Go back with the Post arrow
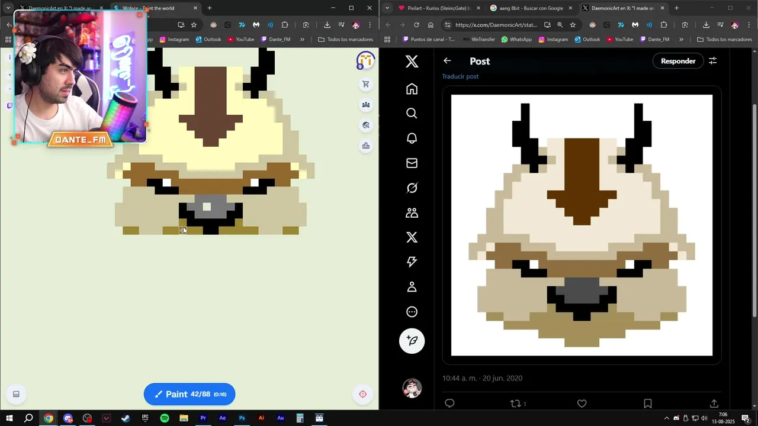 click(447, 61)
